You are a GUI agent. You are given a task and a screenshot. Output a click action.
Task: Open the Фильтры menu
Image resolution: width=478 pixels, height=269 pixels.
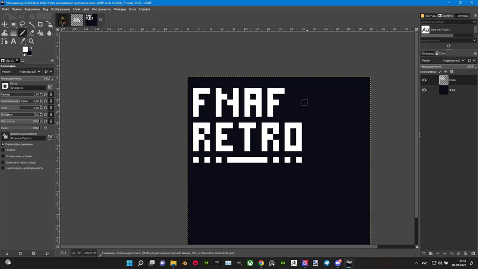pyautogui.click(x=119, y=9)
